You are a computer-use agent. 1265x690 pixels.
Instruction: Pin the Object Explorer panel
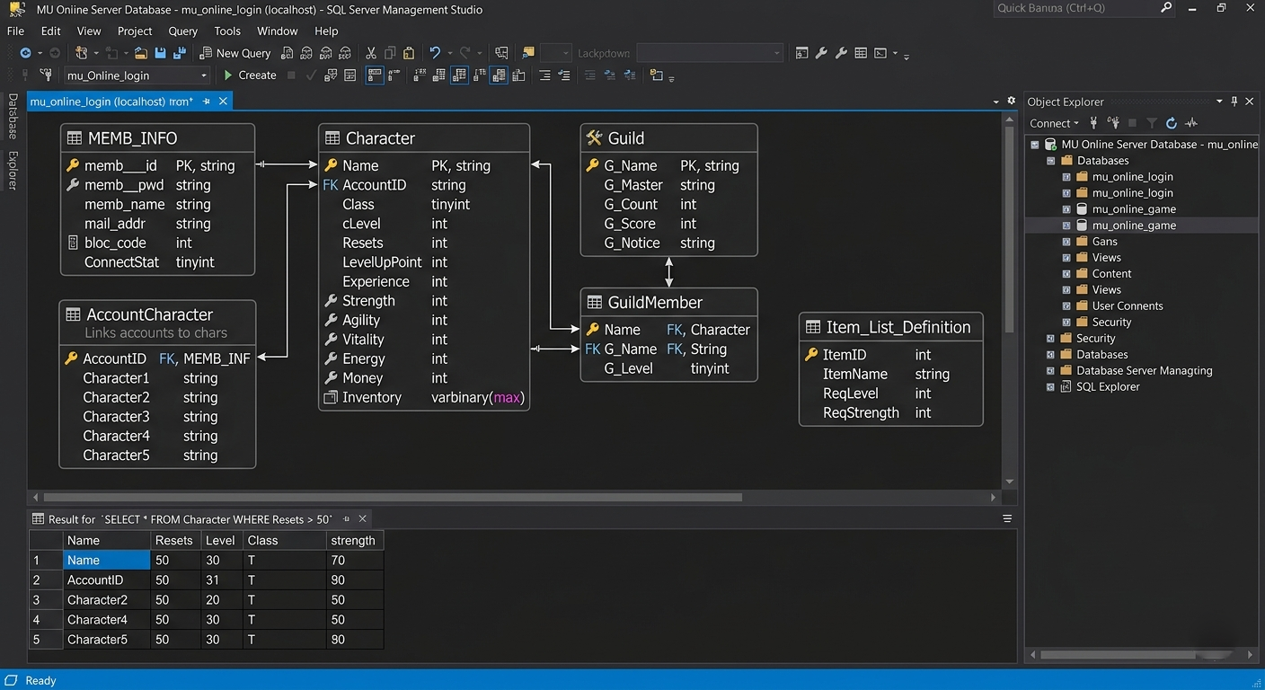pos(1234,102)
